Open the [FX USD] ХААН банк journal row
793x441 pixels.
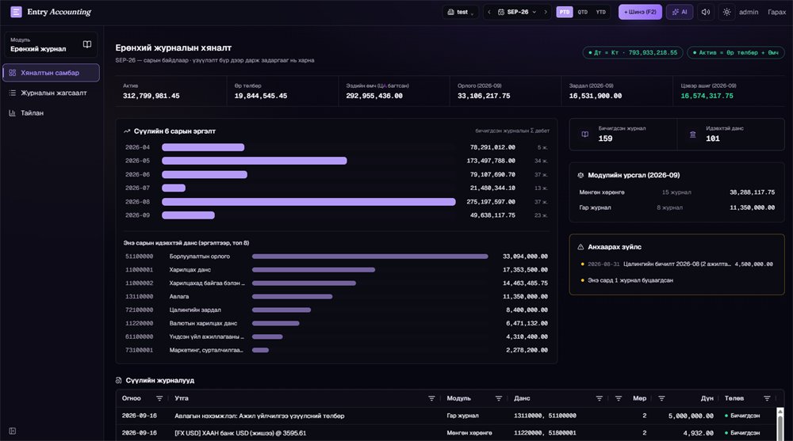tap(446, 433)
